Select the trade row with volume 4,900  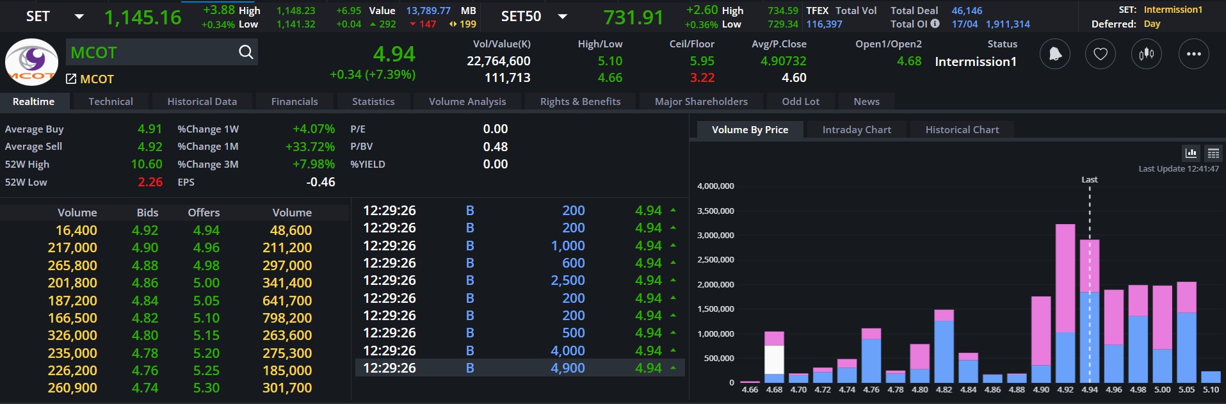(x=520, y=368)
